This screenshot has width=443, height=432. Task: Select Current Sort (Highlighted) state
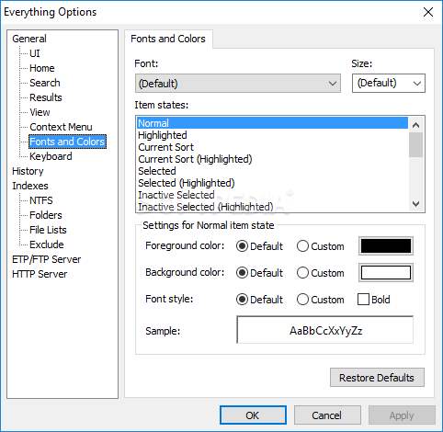pyautogui.click(x=272, y=159)
